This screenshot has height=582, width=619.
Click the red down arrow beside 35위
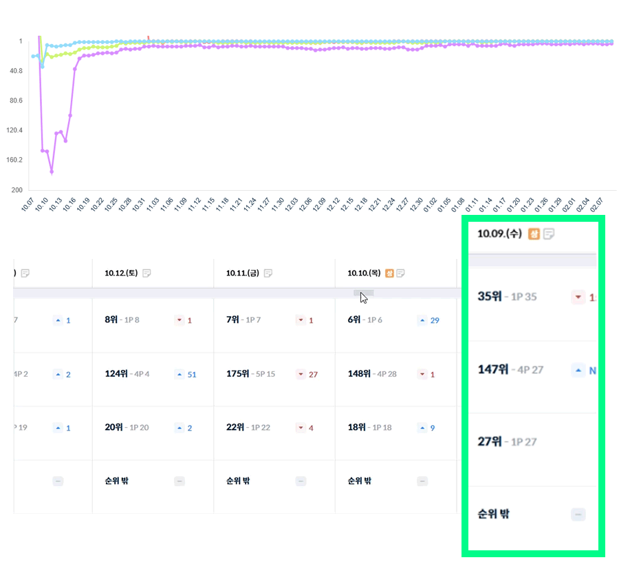point(578,298)
